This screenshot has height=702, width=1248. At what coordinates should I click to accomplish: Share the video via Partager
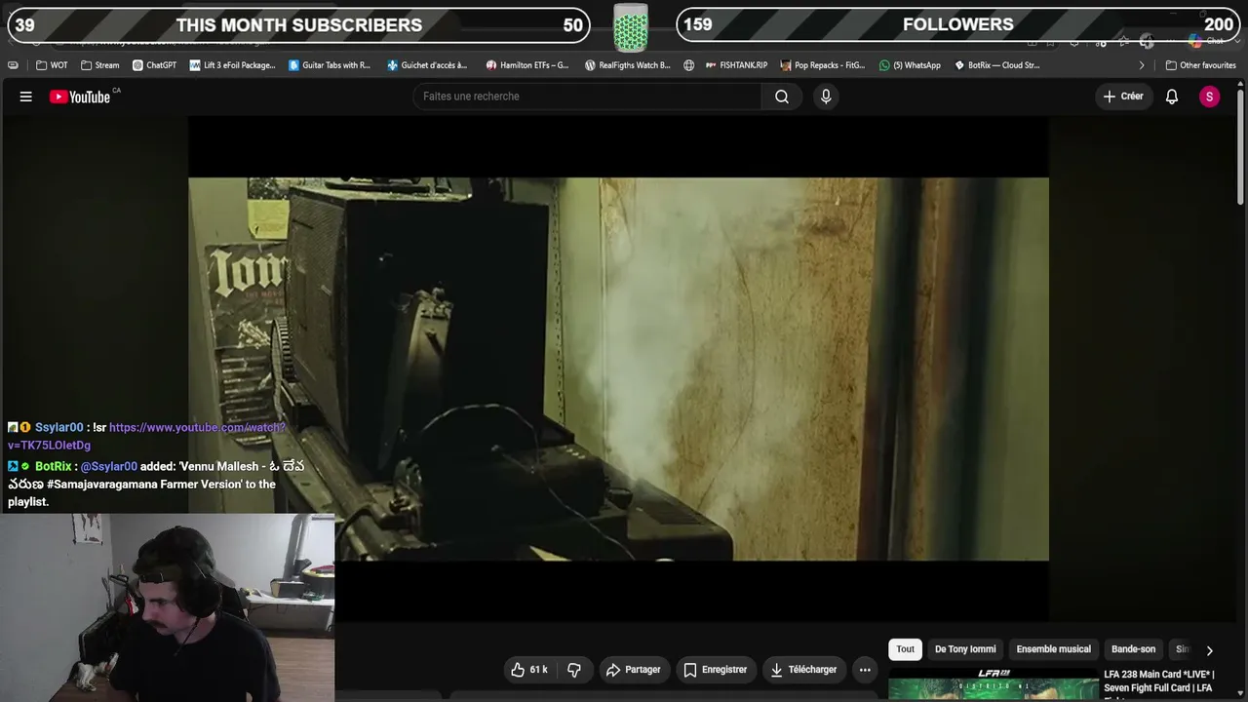click(x=633, y=670)
